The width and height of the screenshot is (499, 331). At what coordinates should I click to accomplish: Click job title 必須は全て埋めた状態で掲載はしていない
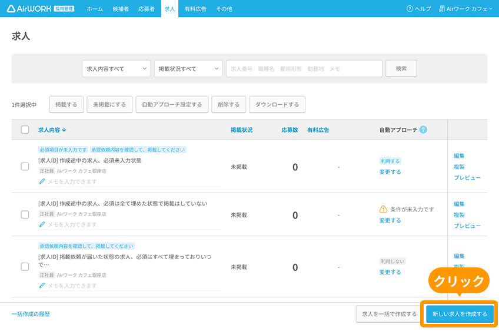122,203
